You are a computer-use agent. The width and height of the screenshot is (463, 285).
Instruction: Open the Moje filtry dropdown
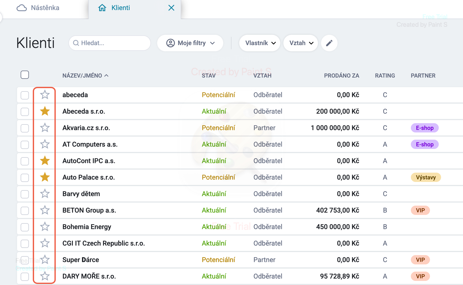(x=190, y=43)
